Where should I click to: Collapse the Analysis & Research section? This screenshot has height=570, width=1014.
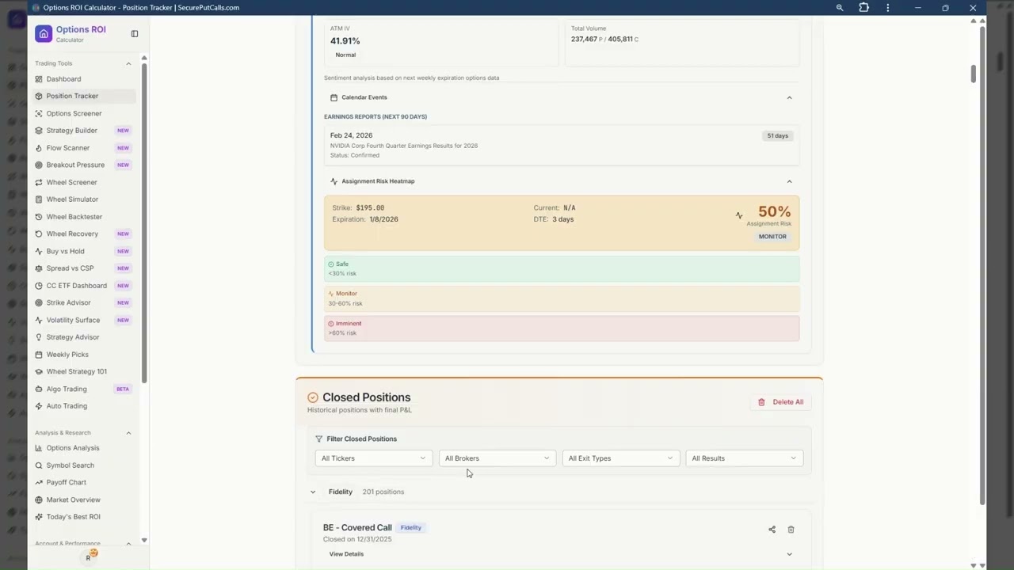click(x=128, y=433)
